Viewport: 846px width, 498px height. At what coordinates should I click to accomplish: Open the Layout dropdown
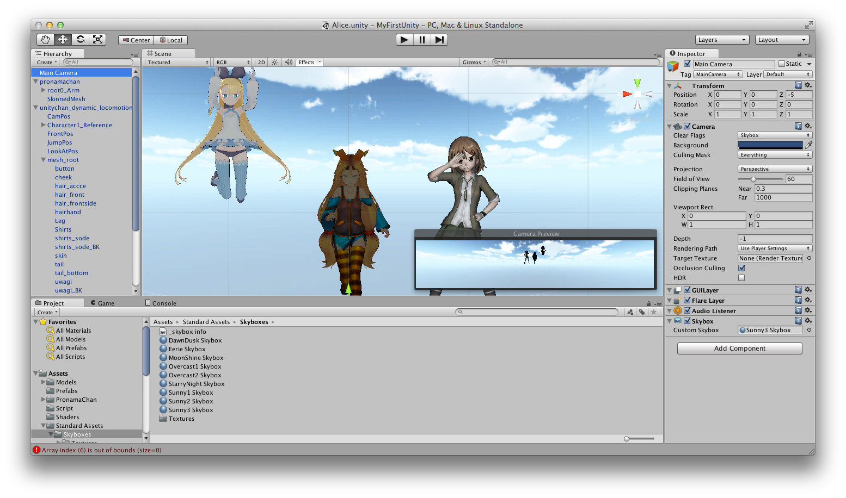coord(782,40)
